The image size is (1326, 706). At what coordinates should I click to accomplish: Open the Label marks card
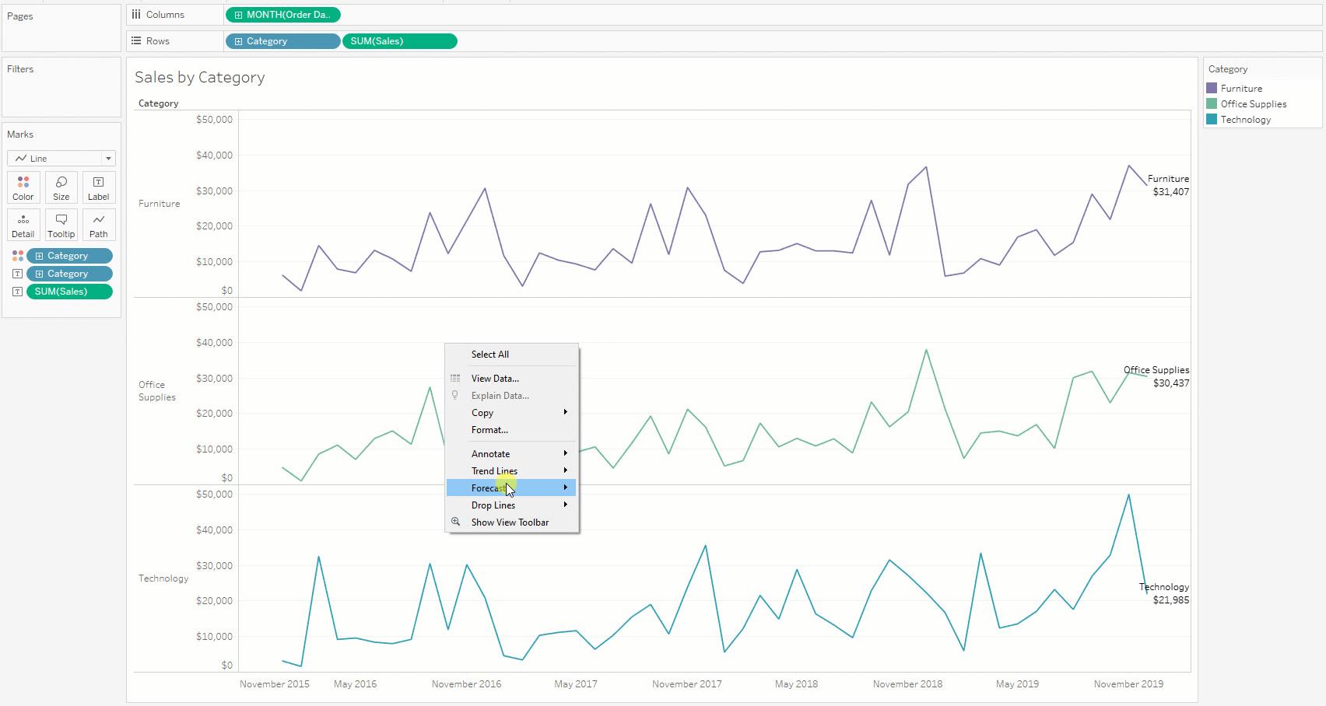99,187
